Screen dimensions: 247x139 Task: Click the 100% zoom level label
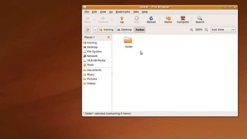point(199,30)
